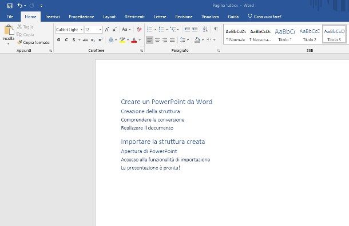The height and width of the screenshot is (226, 349).
Task: Open the Lettere tab
Action: tap(160, 17)
